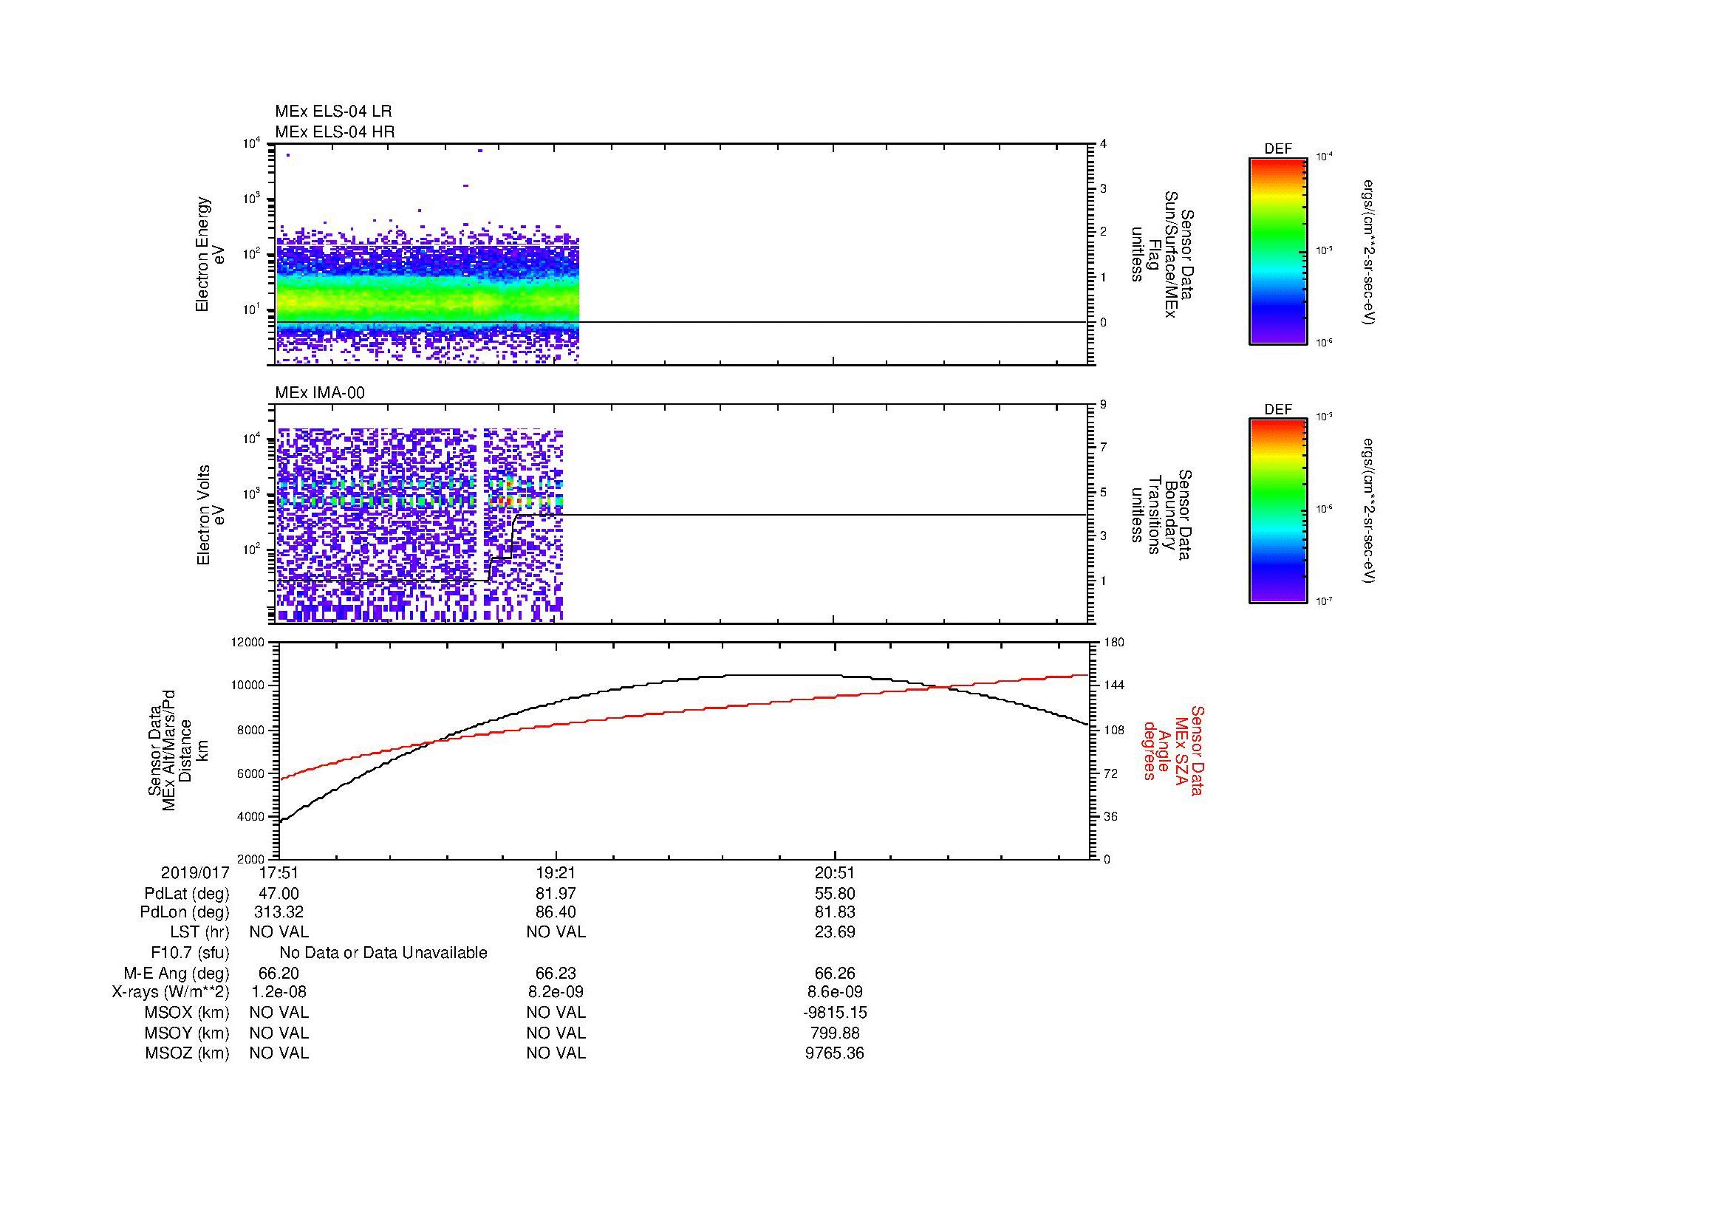Click X-rays value 1.2e-08
1728x1221 pixels.
point(279,992)
